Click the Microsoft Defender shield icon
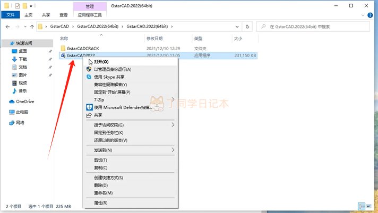Image resolution: width=378 pixels, height=213 pixels. [89, 107]
